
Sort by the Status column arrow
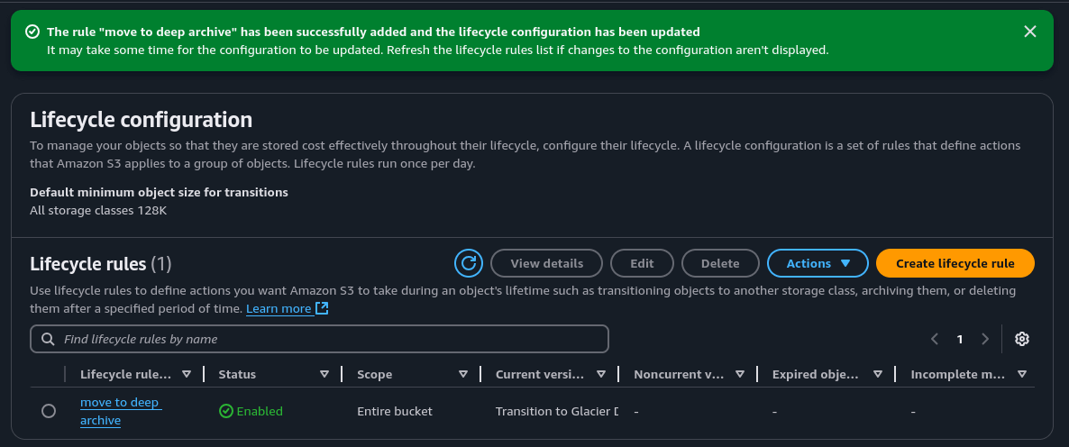click(x=324, y=374)
